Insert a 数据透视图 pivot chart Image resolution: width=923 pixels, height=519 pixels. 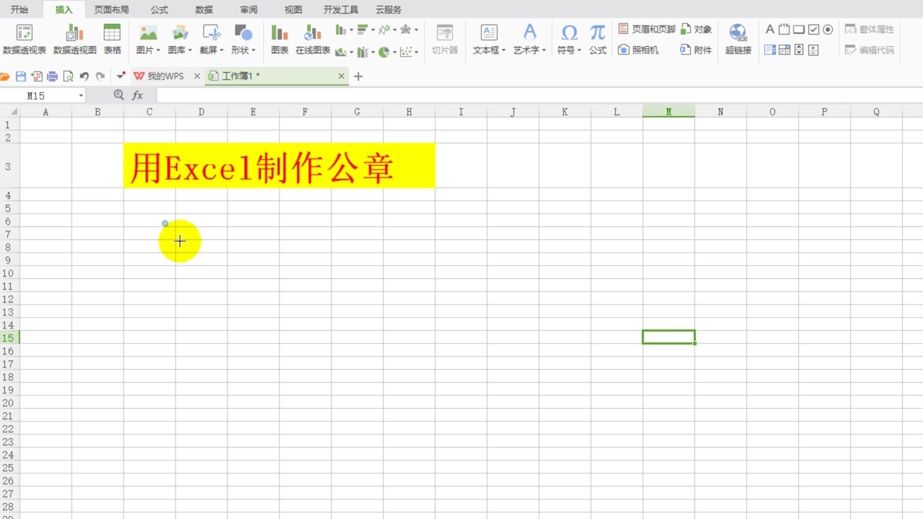pos(74,40)
